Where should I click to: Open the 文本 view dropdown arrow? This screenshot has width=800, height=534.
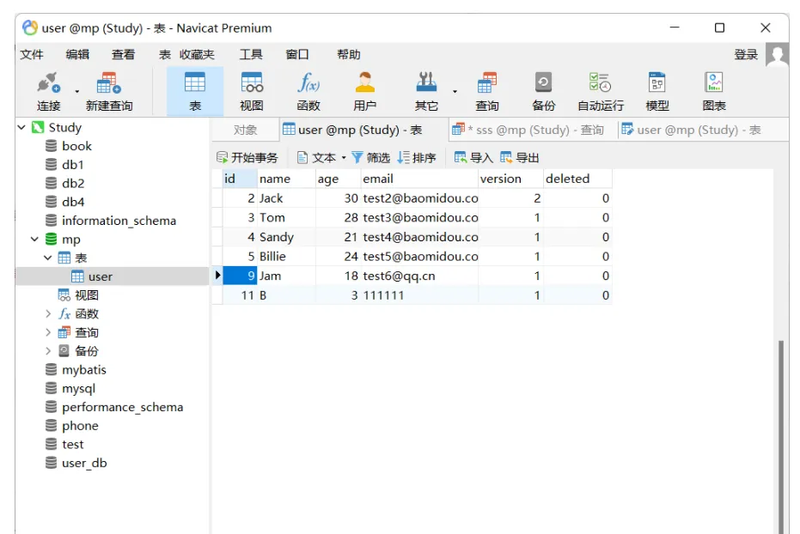[x=344, y=158]
